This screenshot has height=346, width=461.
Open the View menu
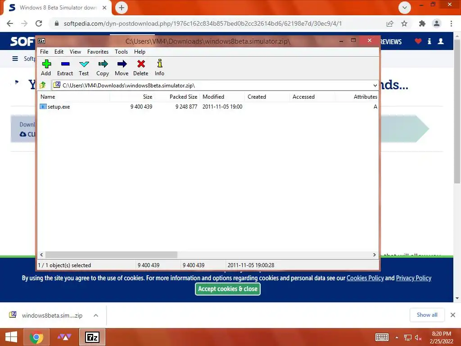tap(75, 52)
